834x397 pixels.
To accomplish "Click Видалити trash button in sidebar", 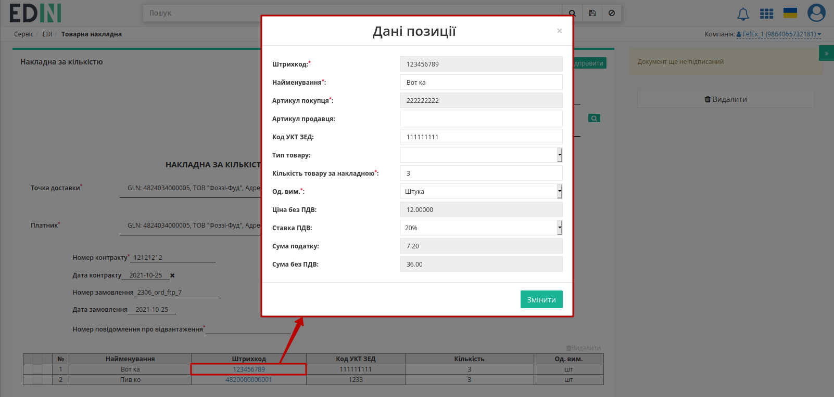I will pyautogui.click(x=726, y=99).
